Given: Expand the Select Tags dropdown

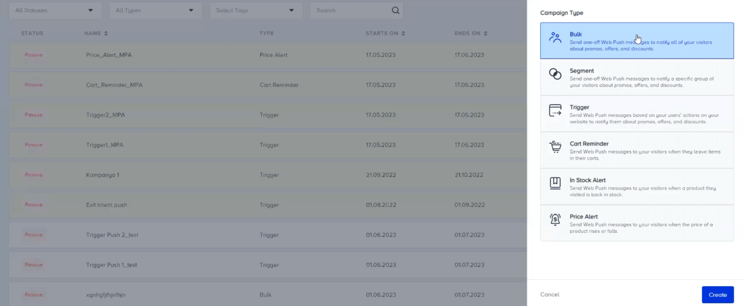Looking at the screenshot, I should 256,10.
